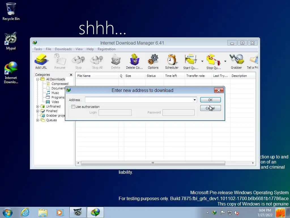Open the Scheduler clock icon

pyautogui.click(x=172, y=61)
